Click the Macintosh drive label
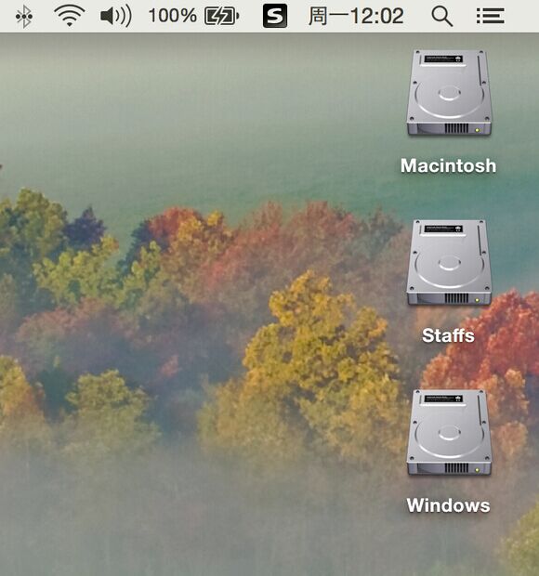The height and width of the screenshot is (576, 539). [448, 165]
